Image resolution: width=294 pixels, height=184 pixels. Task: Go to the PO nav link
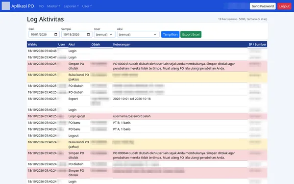point(41,6)
